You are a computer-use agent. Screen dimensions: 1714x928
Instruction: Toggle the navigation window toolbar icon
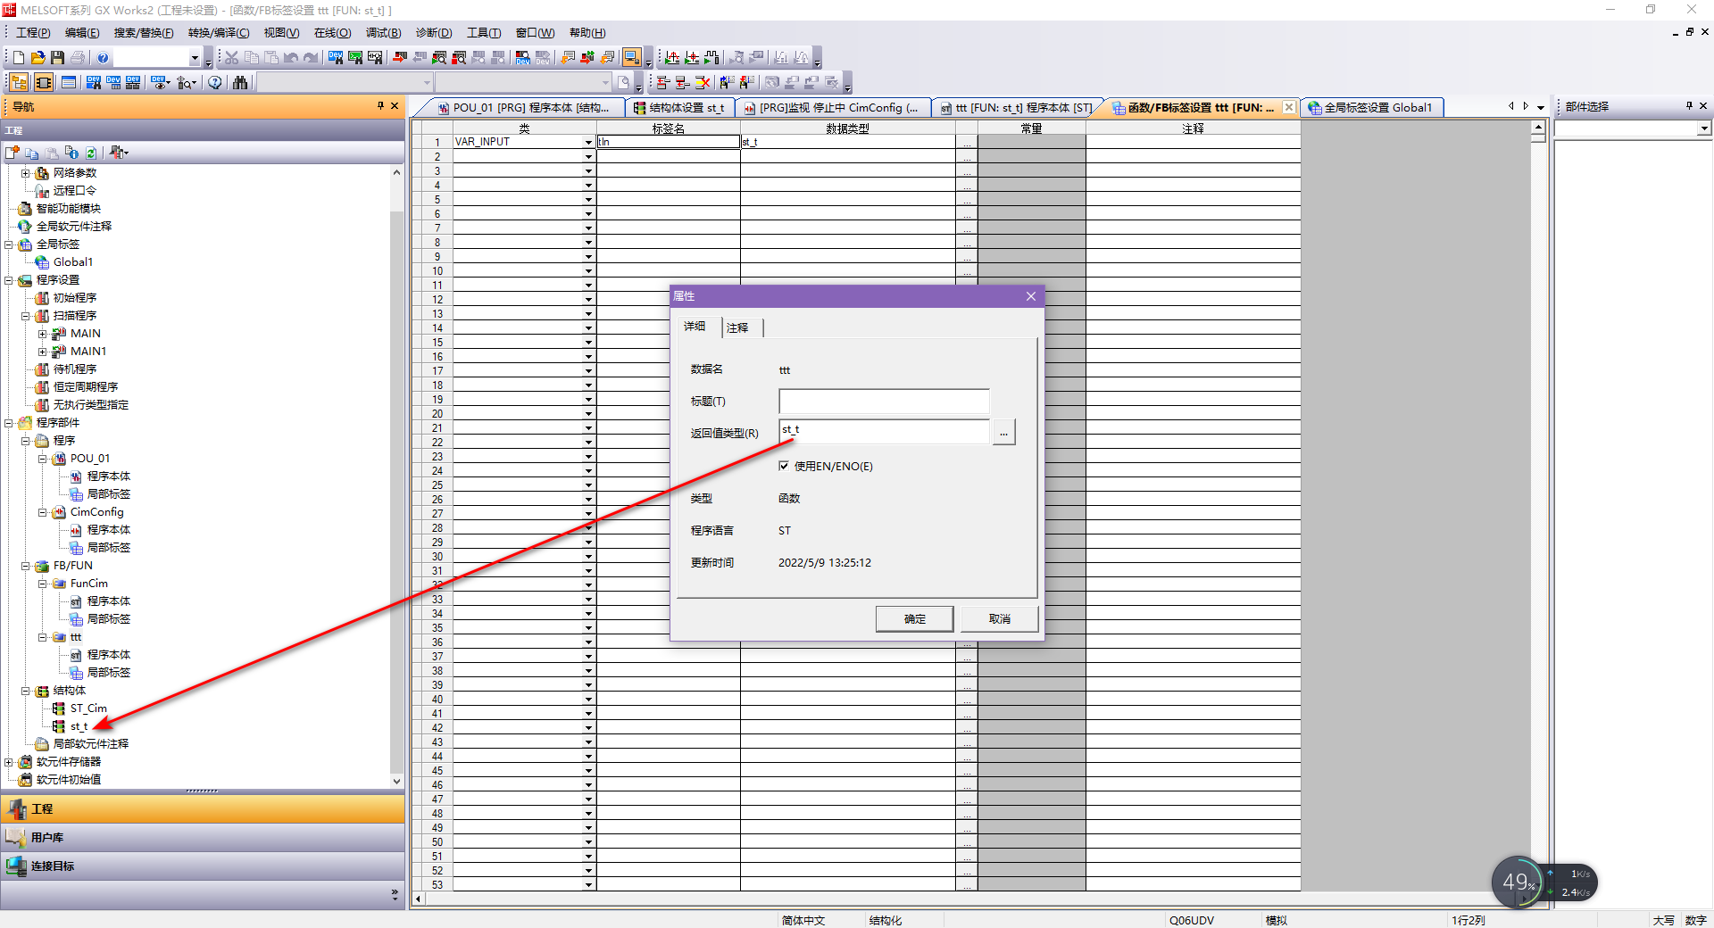tap(19, 83)
